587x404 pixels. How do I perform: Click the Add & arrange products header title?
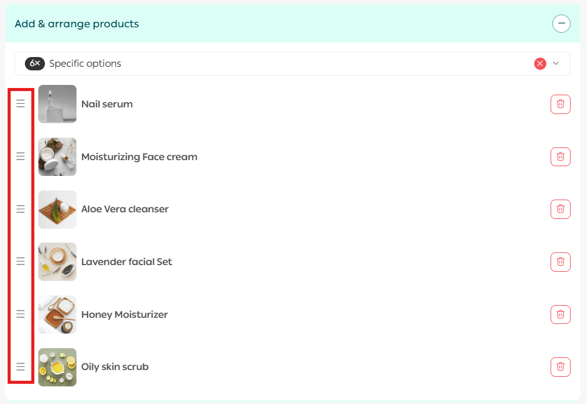click(76, 24)
